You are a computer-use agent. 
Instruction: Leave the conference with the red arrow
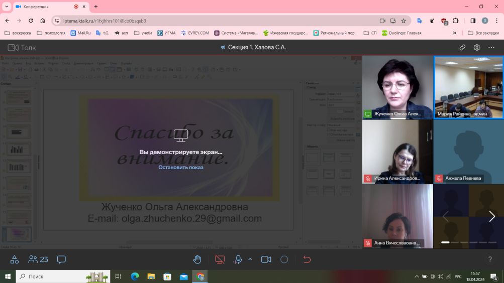307,259
